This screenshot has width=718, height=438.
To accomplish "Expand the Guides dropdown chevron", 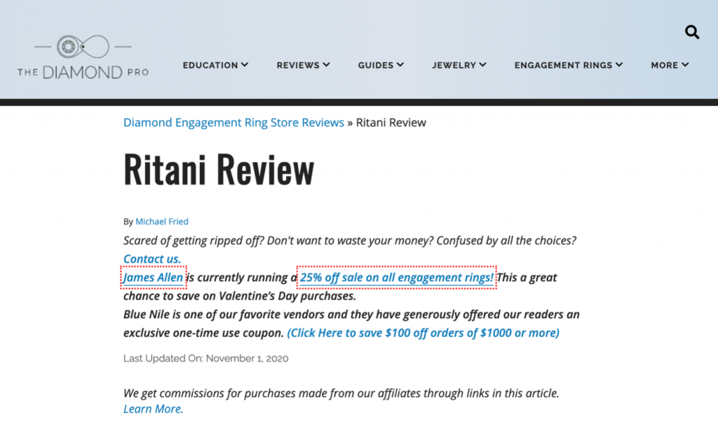I will point(400,65).
